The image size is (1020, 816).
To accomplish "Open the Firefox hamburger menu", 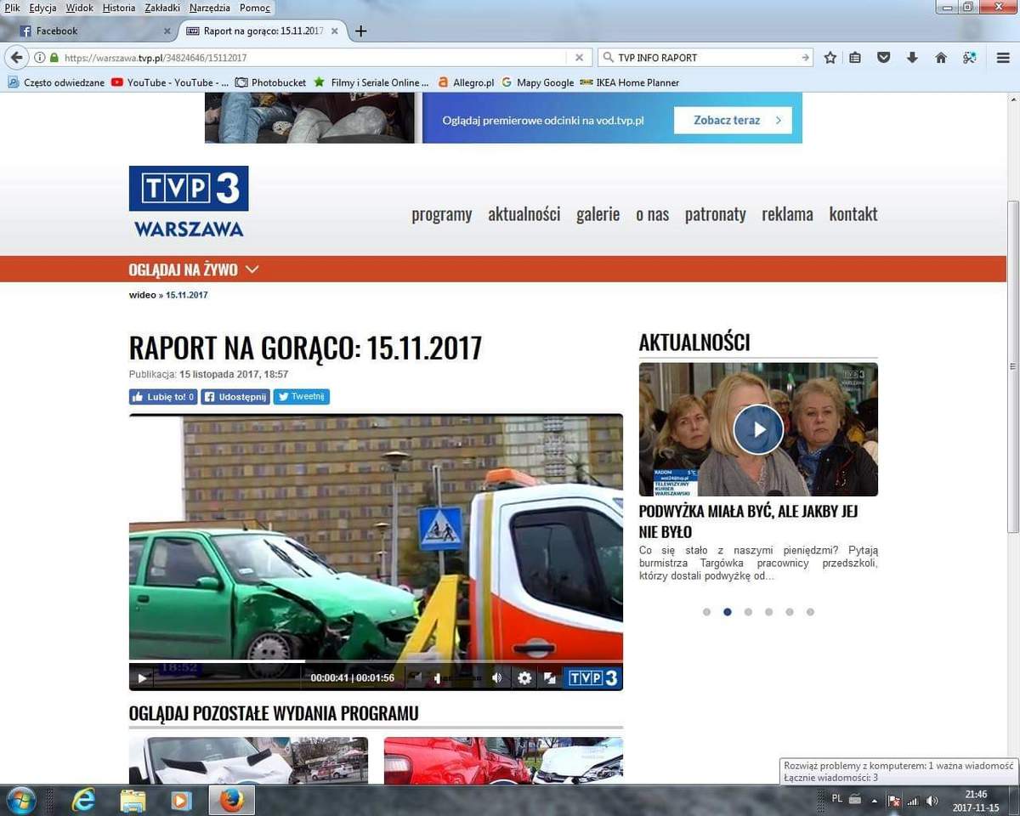I will click(x=1003, y=58).
